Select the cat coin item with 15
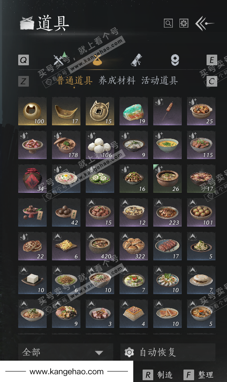This screenshot has height=382, width=227. click(x=100, y=111)
